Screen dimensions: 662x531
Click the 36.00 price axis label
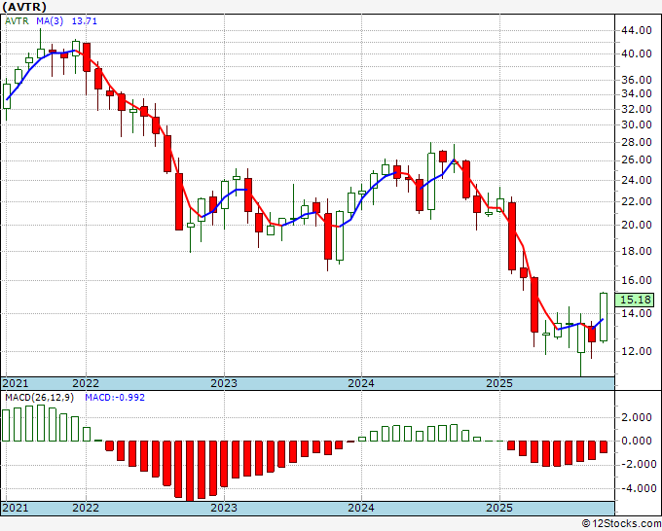point(637,80)
